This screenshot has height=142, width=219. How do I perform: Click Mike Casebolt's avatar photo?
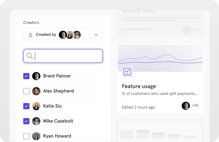pos(36,121)
